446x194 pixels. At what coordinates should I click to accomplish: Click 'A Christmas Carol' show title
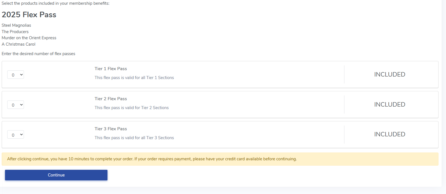coord(18,44)
